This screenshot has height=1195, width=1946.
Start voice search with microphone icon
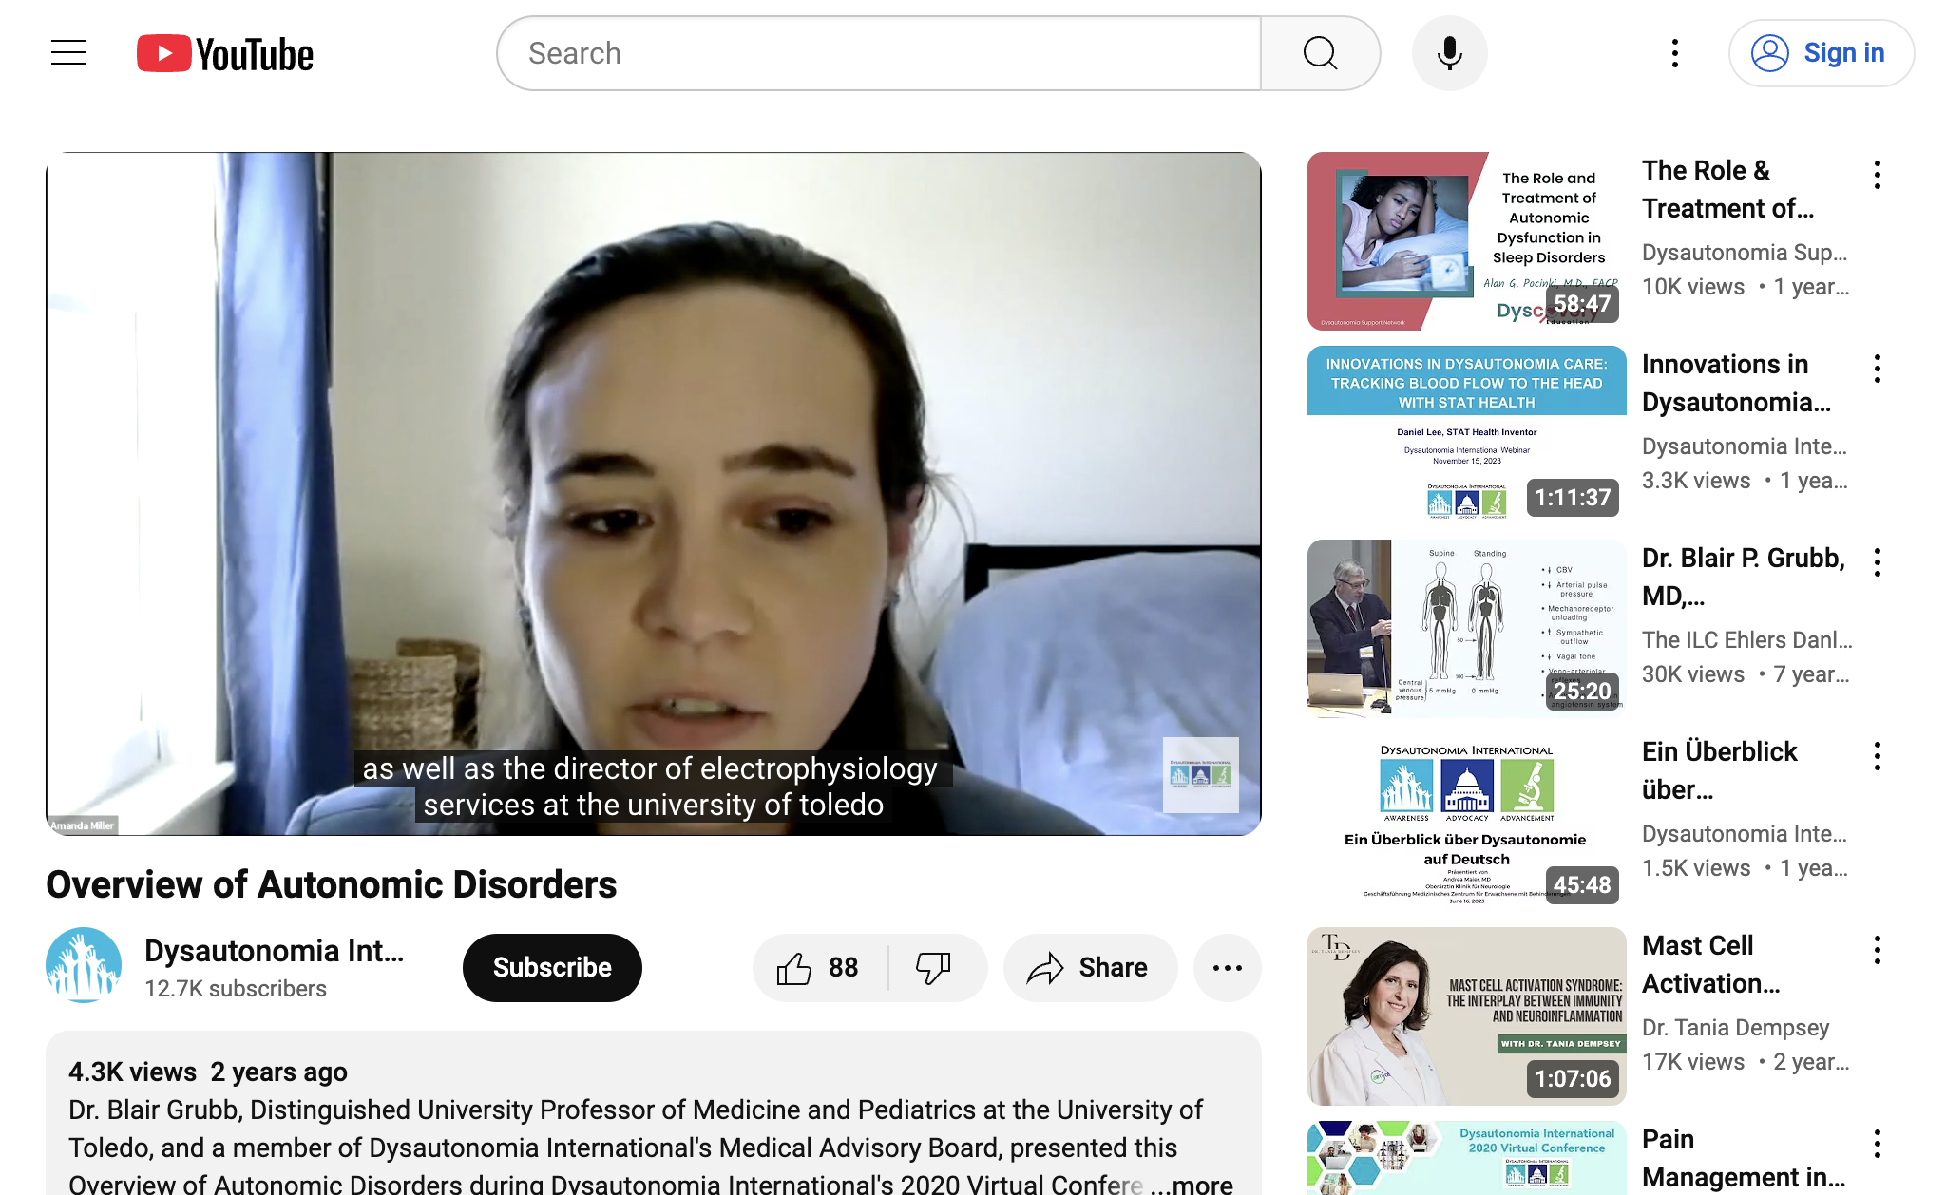click(x=1449, y=53)
